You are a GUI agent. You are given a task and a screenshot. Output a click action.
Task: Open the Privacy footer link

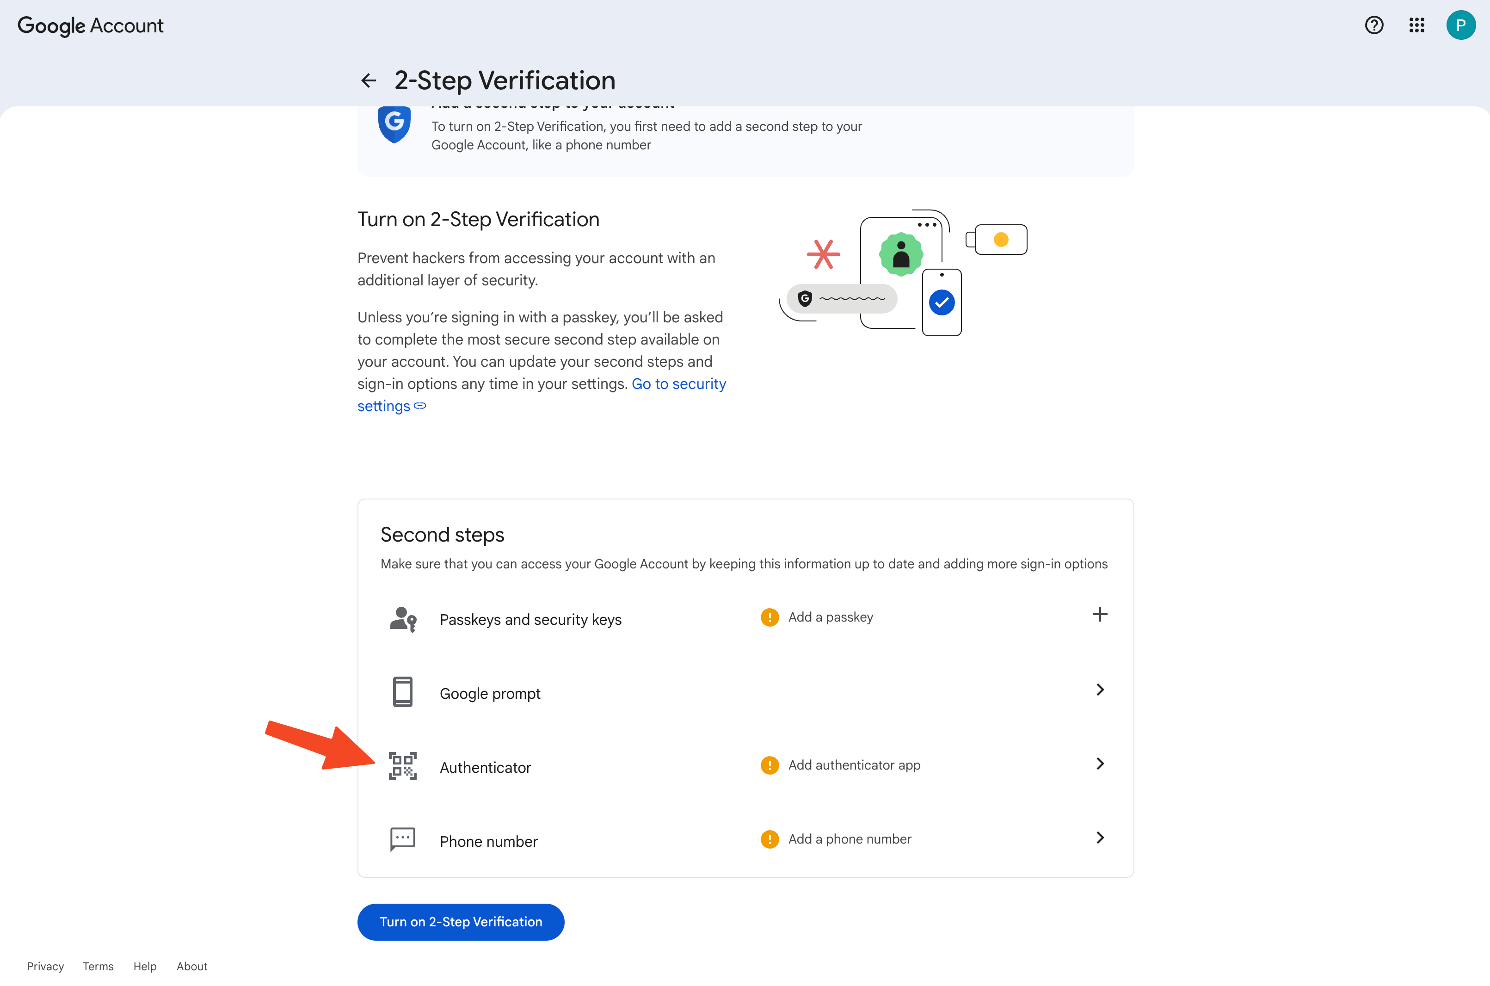click(x=45, y=967)
